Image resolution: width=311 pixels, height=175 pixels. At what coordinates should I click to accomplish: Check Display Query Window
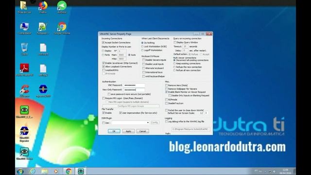pyautogui.click(x=175, y=42)
